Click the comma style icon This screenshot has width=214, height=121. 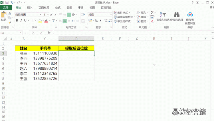(x=100, y=21)
